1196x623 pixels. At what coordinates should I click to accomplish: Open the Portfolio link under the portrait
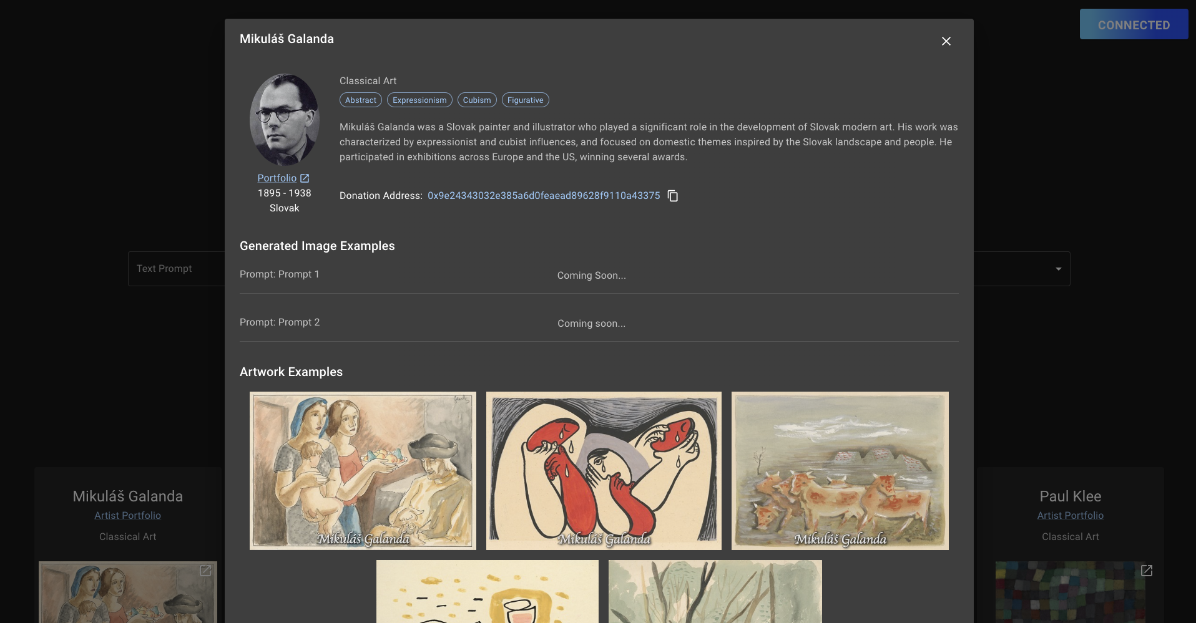(x=277, y=178)
